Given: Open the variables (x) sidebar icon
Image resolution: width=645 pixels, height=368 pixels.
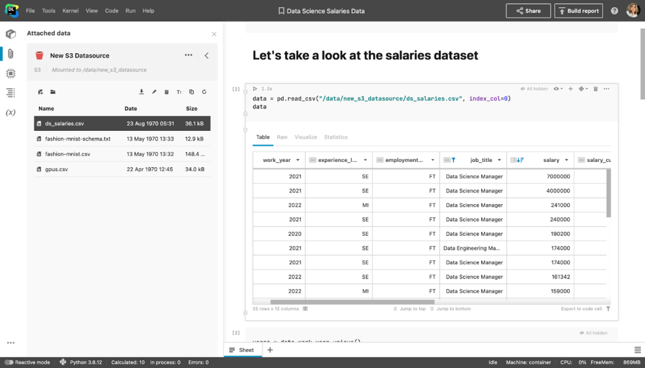Looking at the screenshot, I should [11, 112].
